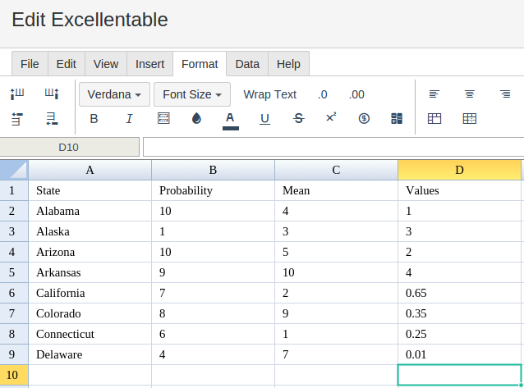Expand the Font Size dropdown
Screen dimensions: 524x388
192,94
